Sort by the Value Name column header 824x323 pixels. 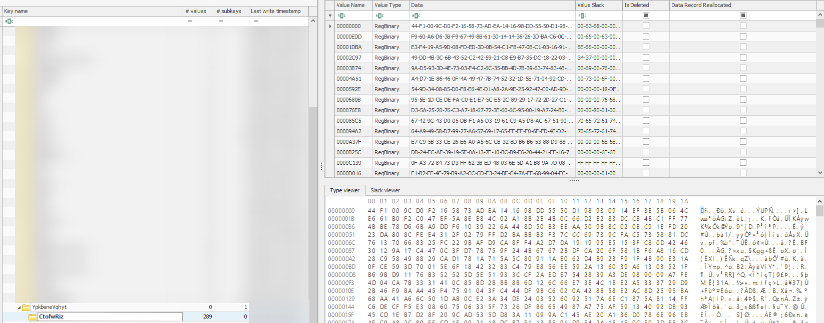[350, 5]
